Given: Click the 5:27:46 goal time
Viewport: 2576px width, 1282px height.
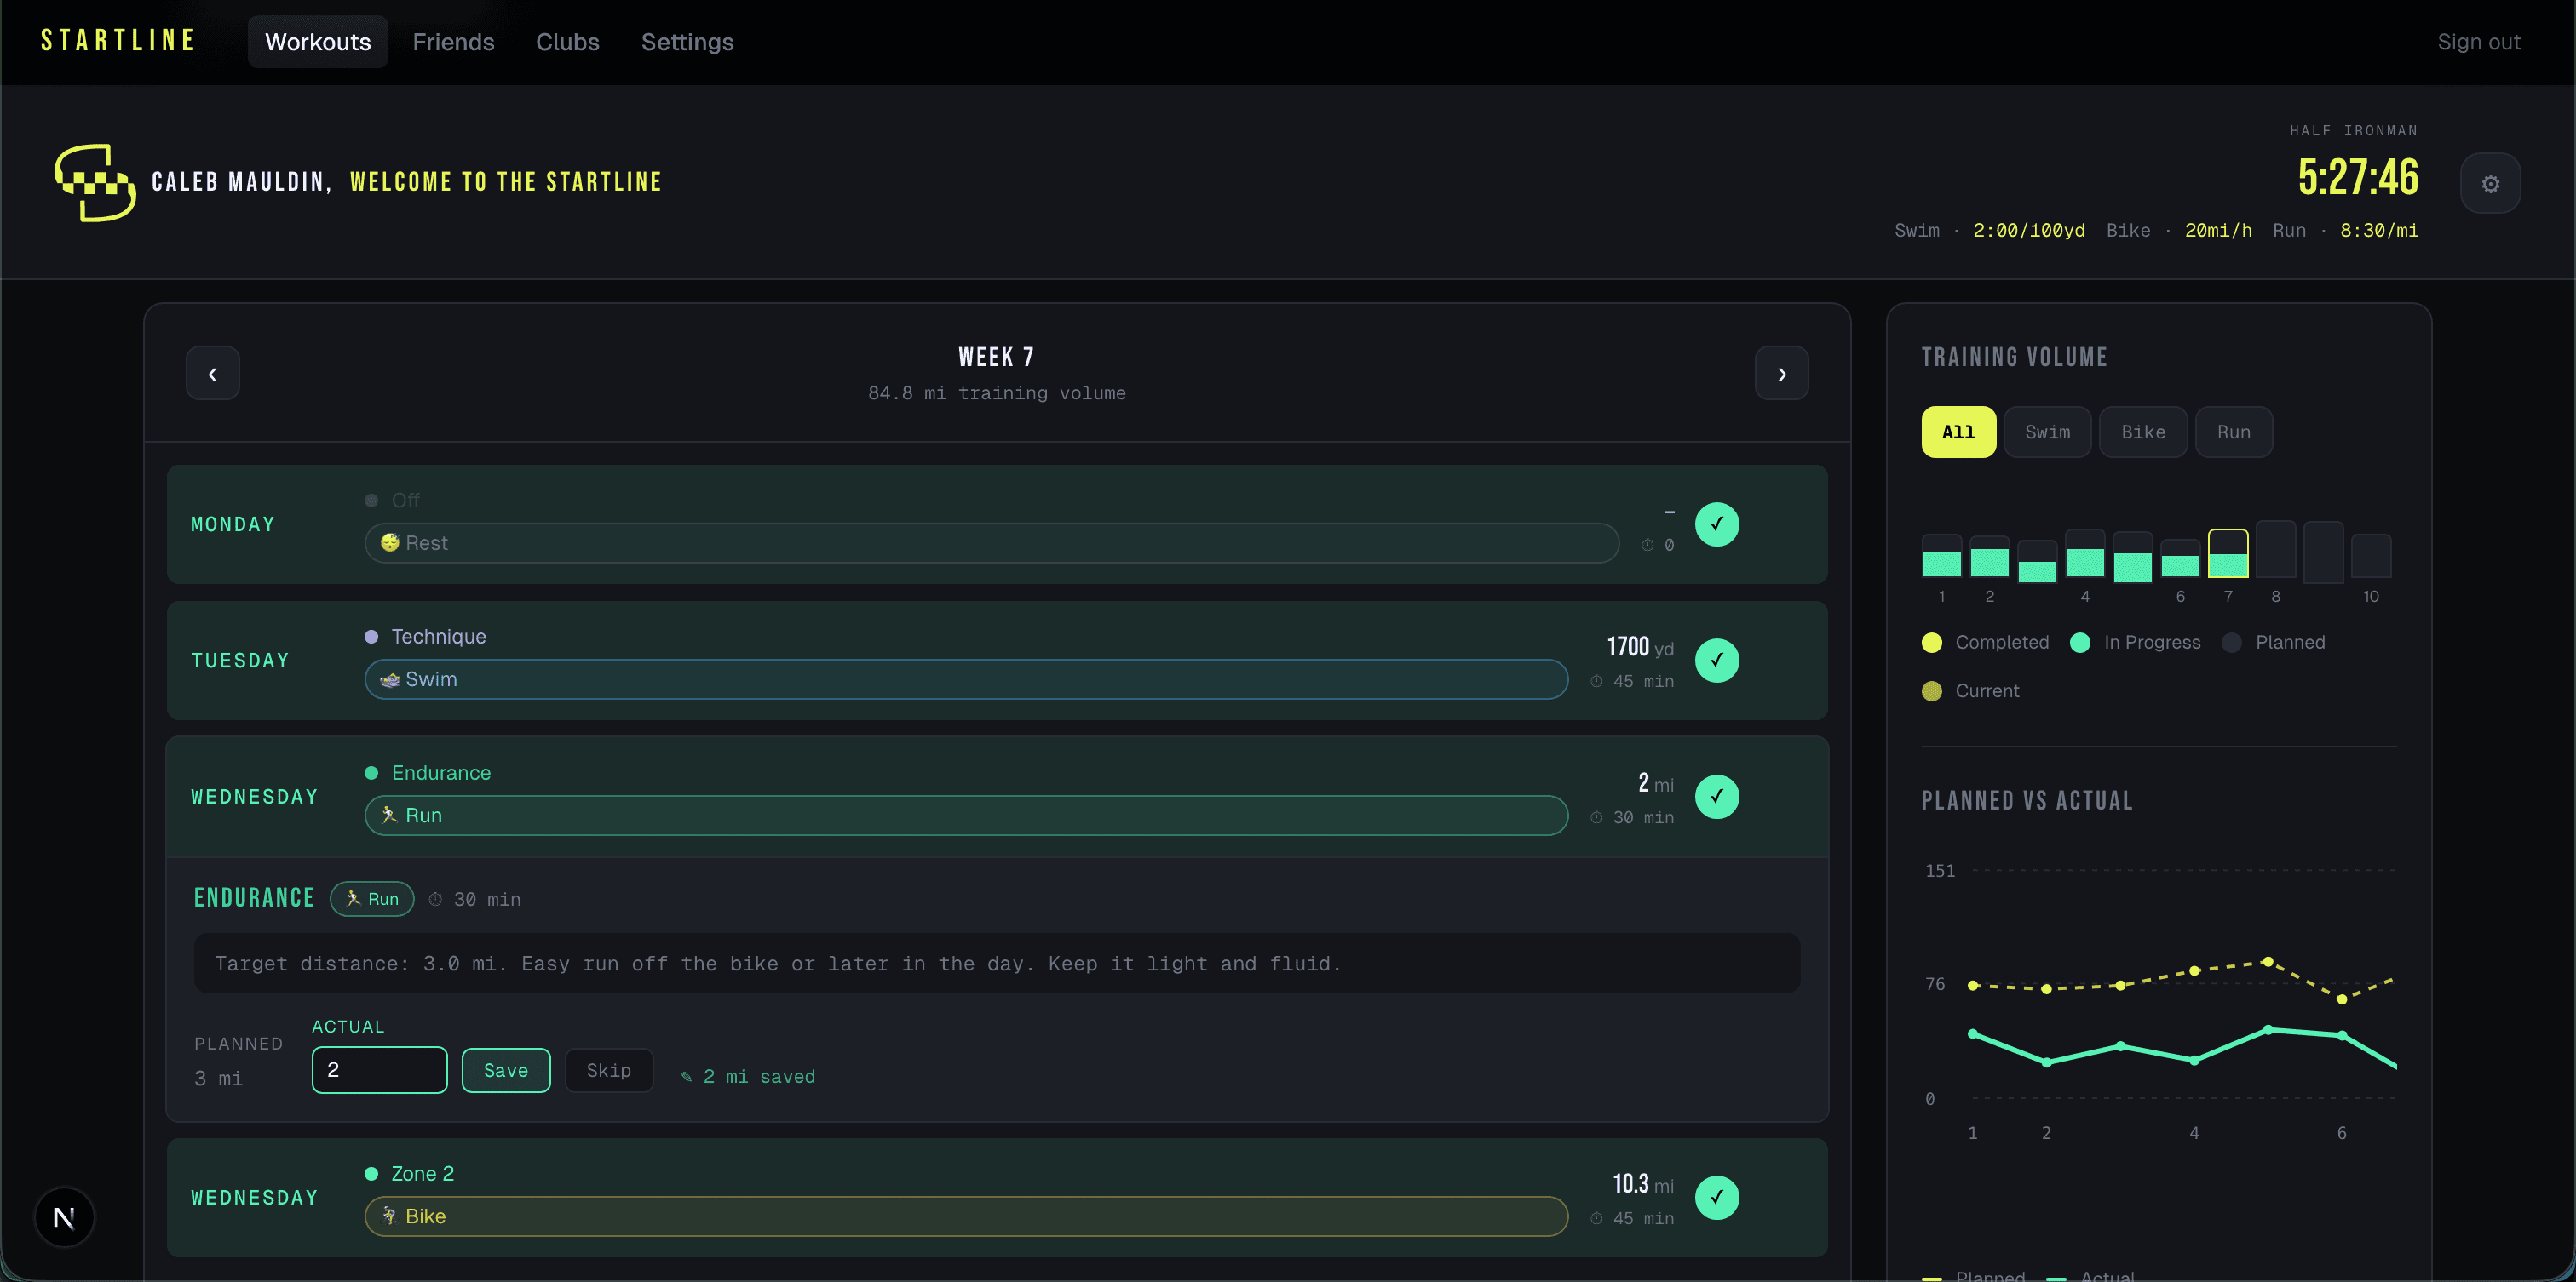Looking at the screenshot, I should [2358, 178].
